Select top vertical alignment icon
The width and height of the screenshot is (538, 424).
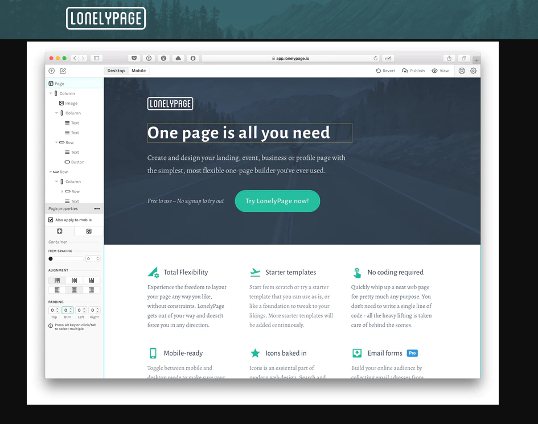pyautogui.click(x=57, y=280)
